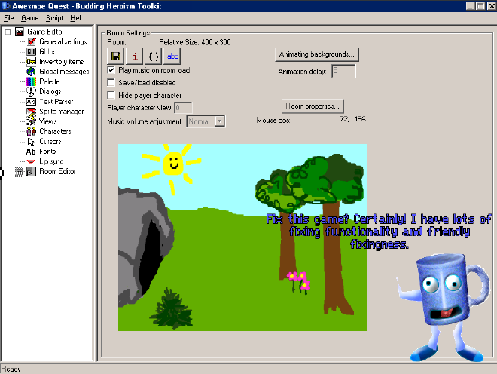Open room info via the red 'i' icon
The width and height of the screenshot is (497, 374).
(x=135, y=56)
